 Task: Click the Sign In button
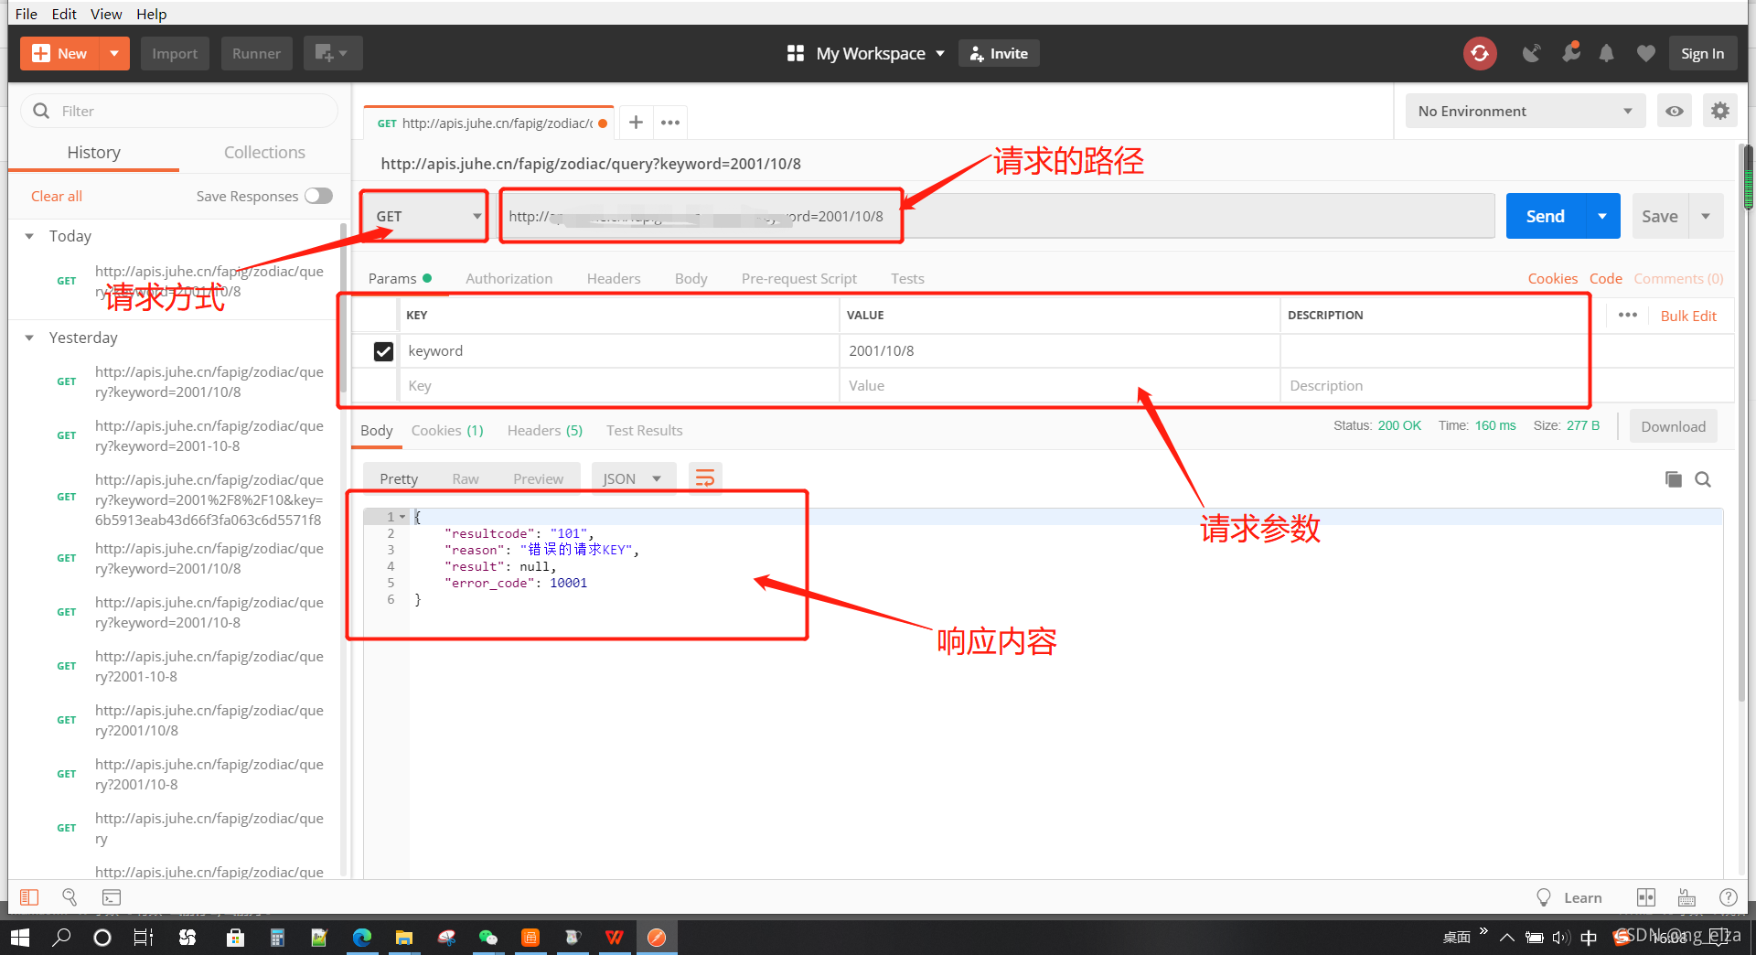(1702, 53)
